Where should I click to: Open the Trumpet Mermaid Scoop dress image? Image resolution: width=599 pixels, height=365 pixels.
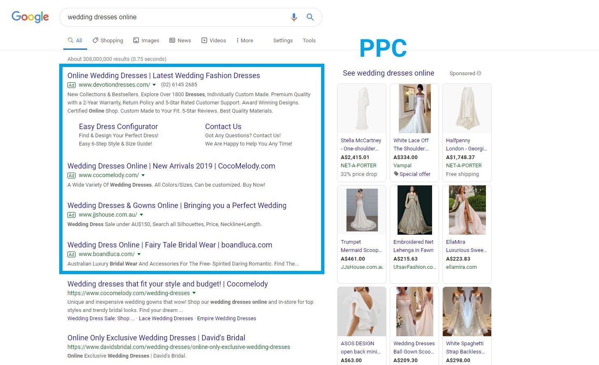[x=362, y=210]
